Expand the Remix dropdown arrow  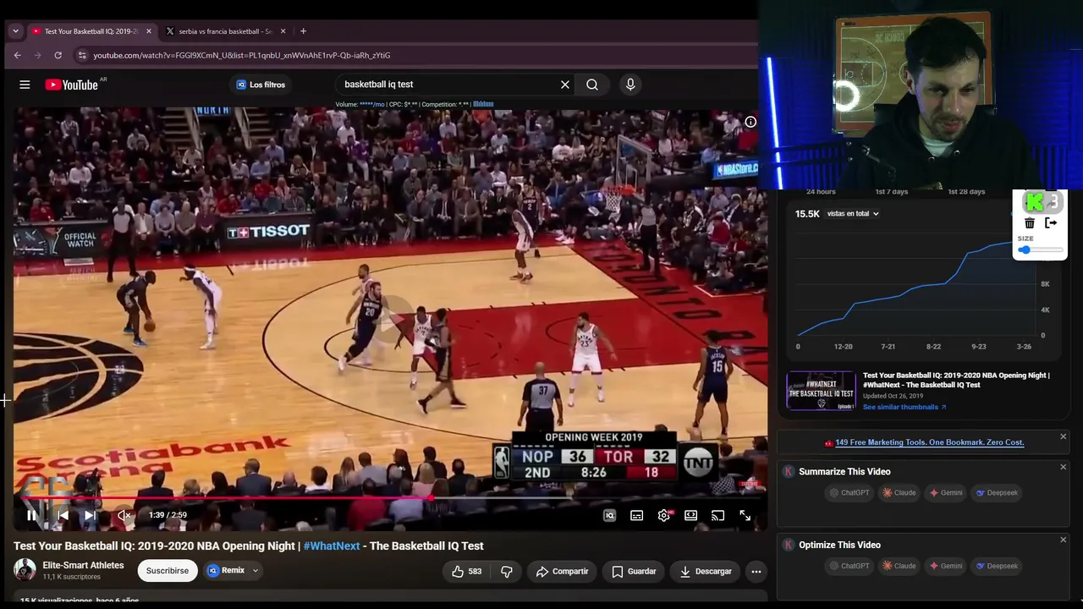click(255, 571)
